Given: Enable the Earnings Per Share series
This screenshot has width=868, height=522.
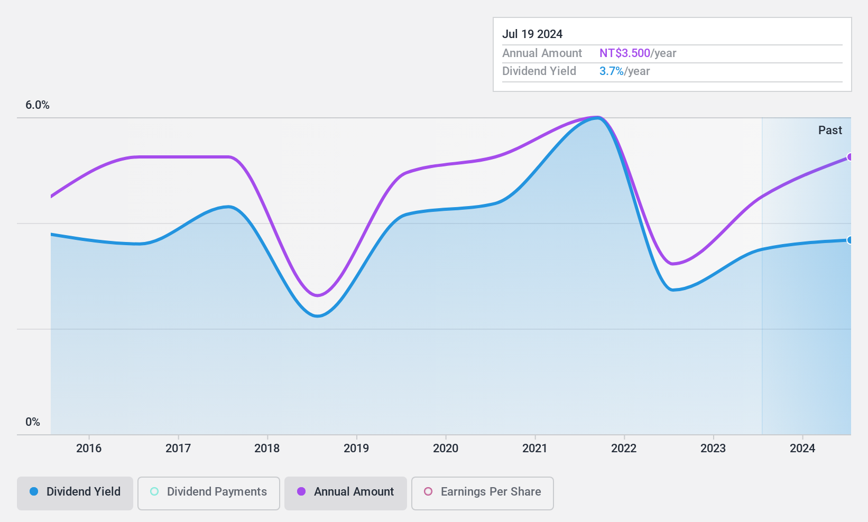Looking at the screenshot, I should 482,493.
